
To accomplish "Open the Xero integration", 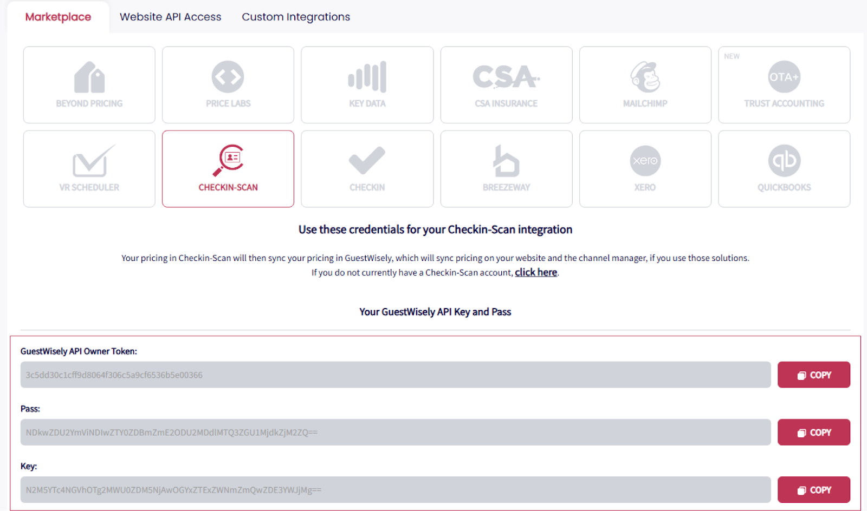I will point(645,169).
